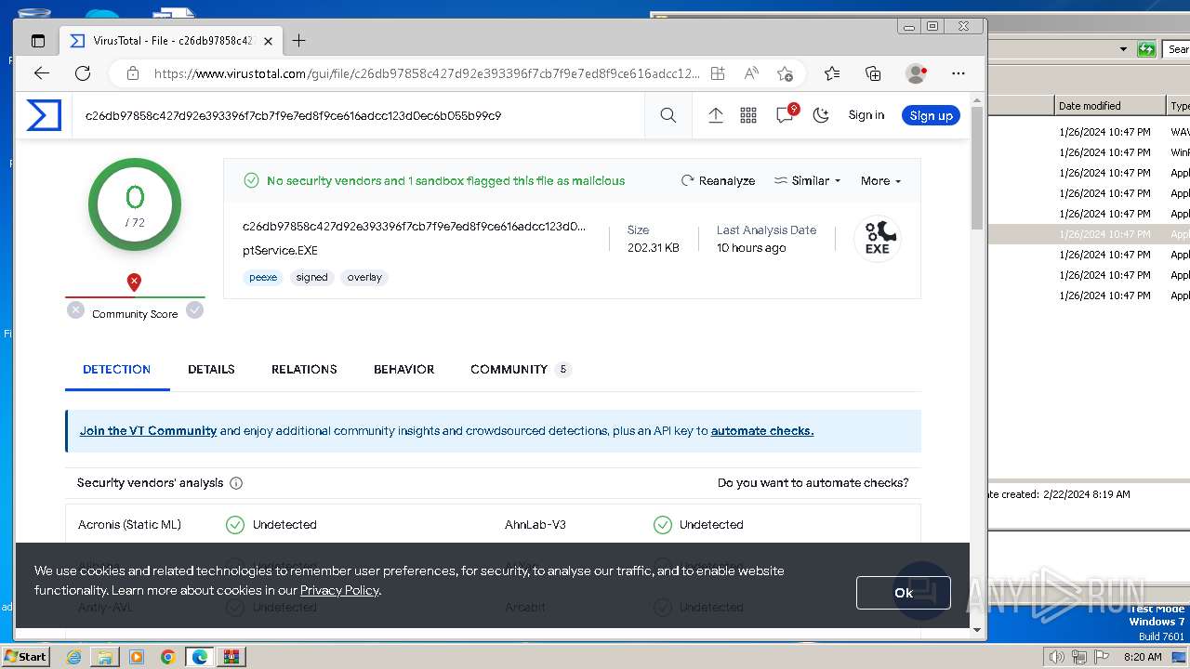This screenshot has width=1190, height=669.
Task: Click the Sign up button
Action: (x=931, y=115)
